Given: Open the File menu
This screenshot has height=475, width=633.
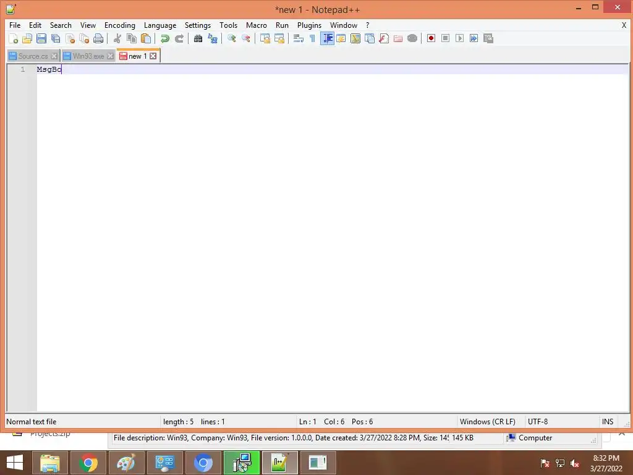Looking at the screenshot, I should pyautogui.click(x=15, y=25).
